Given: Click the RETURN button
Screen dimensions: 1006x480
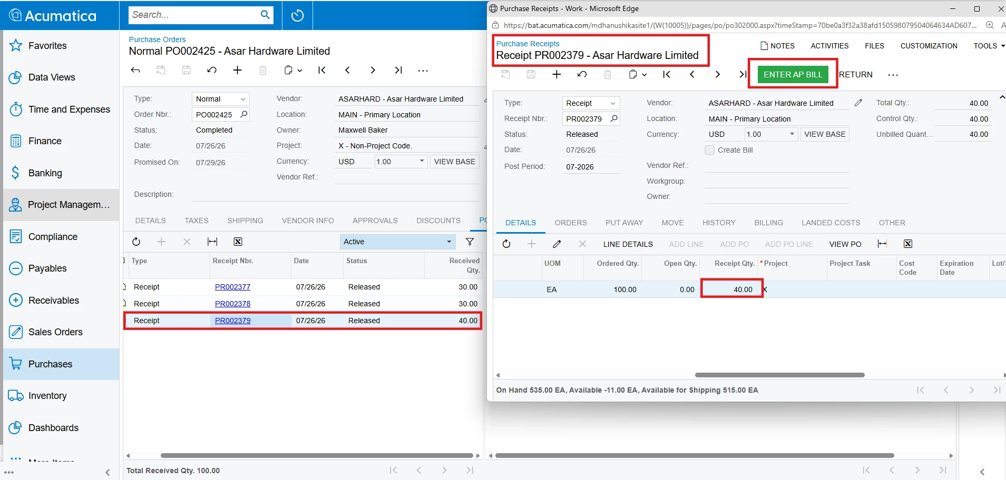Looking at the screenshot, I should click(x=856, y=75).
